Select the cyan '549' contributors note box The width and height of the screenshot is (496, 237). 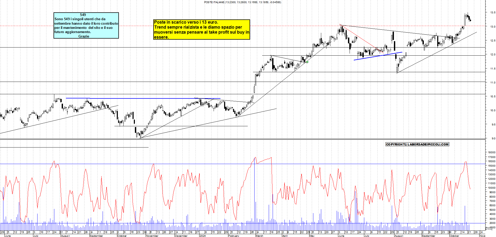[x=86, y=25]
